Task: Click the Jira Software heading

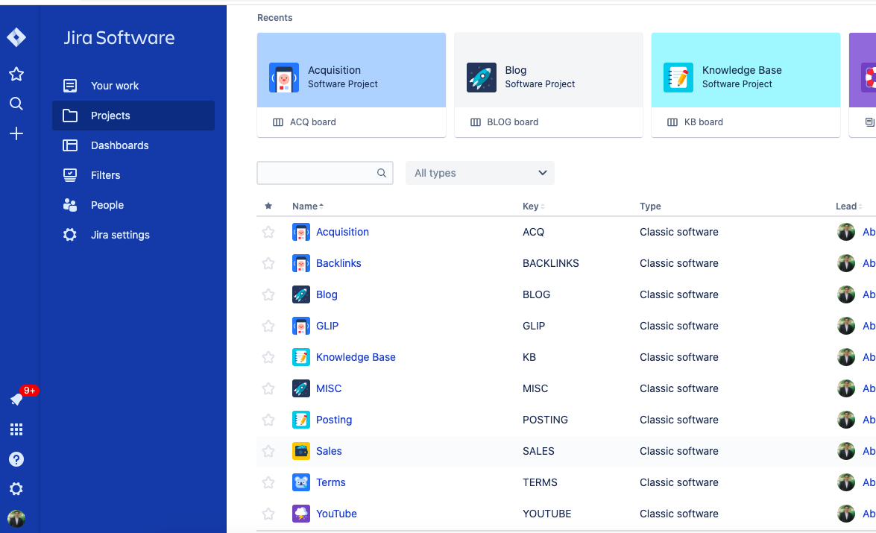Action: (119, 37)
